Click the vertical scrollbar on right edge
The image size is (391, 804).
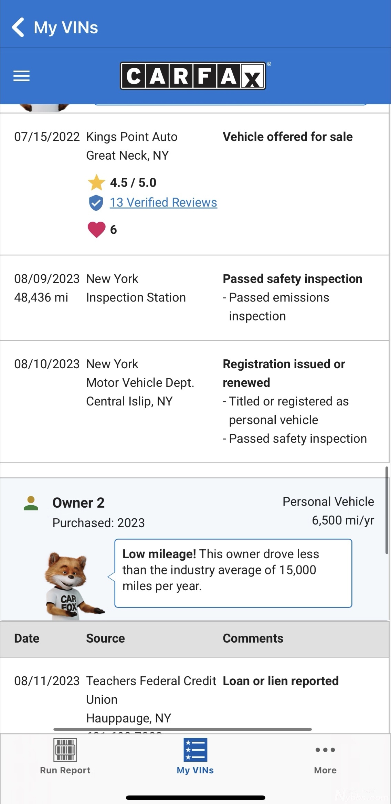pos(387,509)
